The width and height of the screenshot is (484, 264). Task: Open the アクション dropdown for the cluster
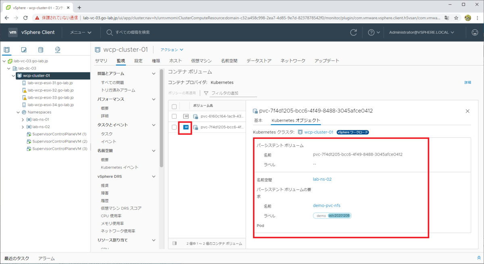pos(172,50)
